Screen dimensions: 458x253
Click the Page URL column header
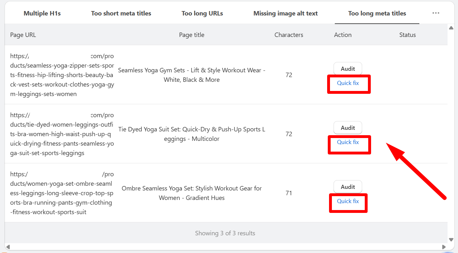click(x=23, y=35)
